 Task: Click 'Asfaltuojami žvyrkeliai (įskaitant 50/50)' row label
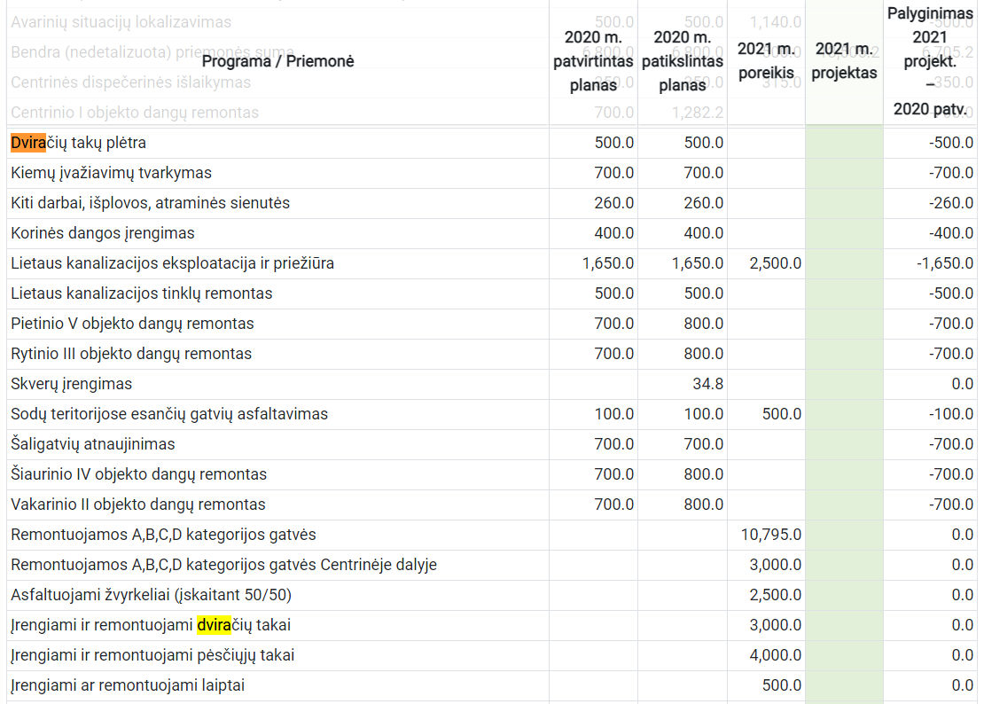pyautogui.click(x=152, y=595)
